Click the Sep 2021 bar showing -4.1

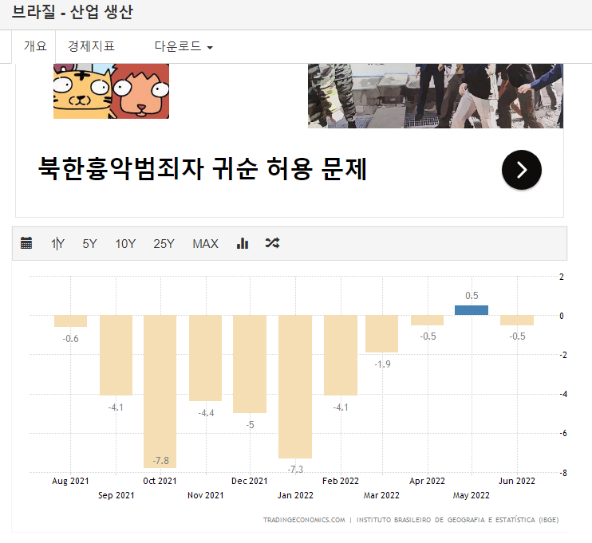click(116, 355)
